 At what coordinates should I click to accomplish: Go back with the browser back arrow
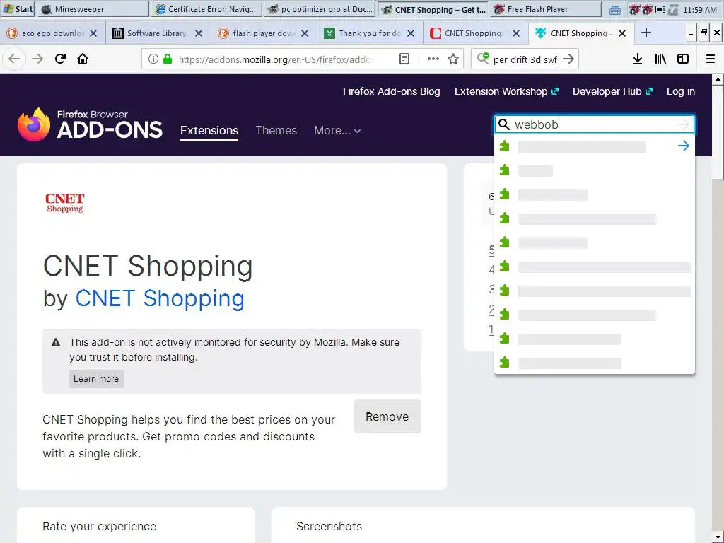pos(14,59)
